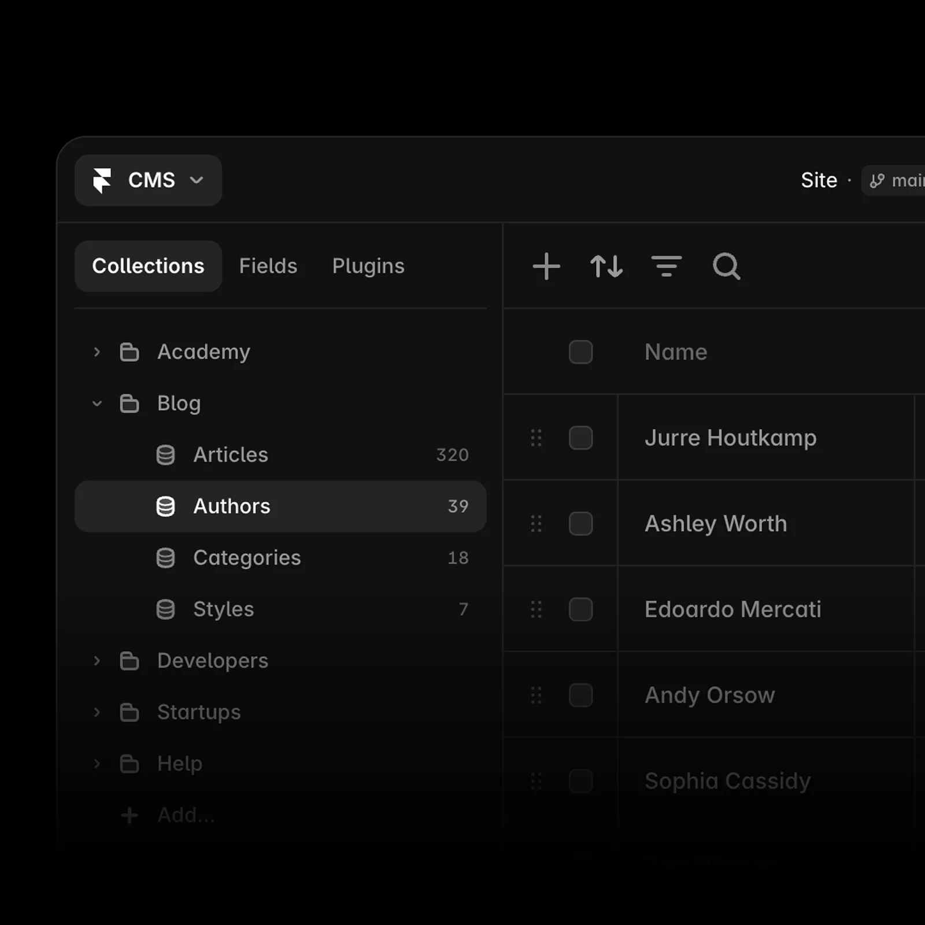
Task: Check the Ashley Worth row checkbox
Action: 580,523
